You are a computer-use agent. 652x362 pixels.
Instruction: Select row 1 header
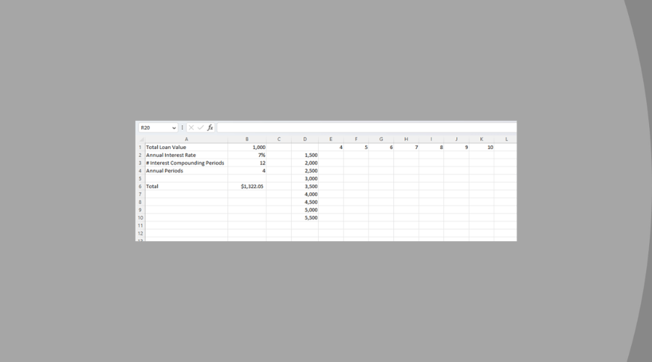pyautogui.click(x=141, y=147)
